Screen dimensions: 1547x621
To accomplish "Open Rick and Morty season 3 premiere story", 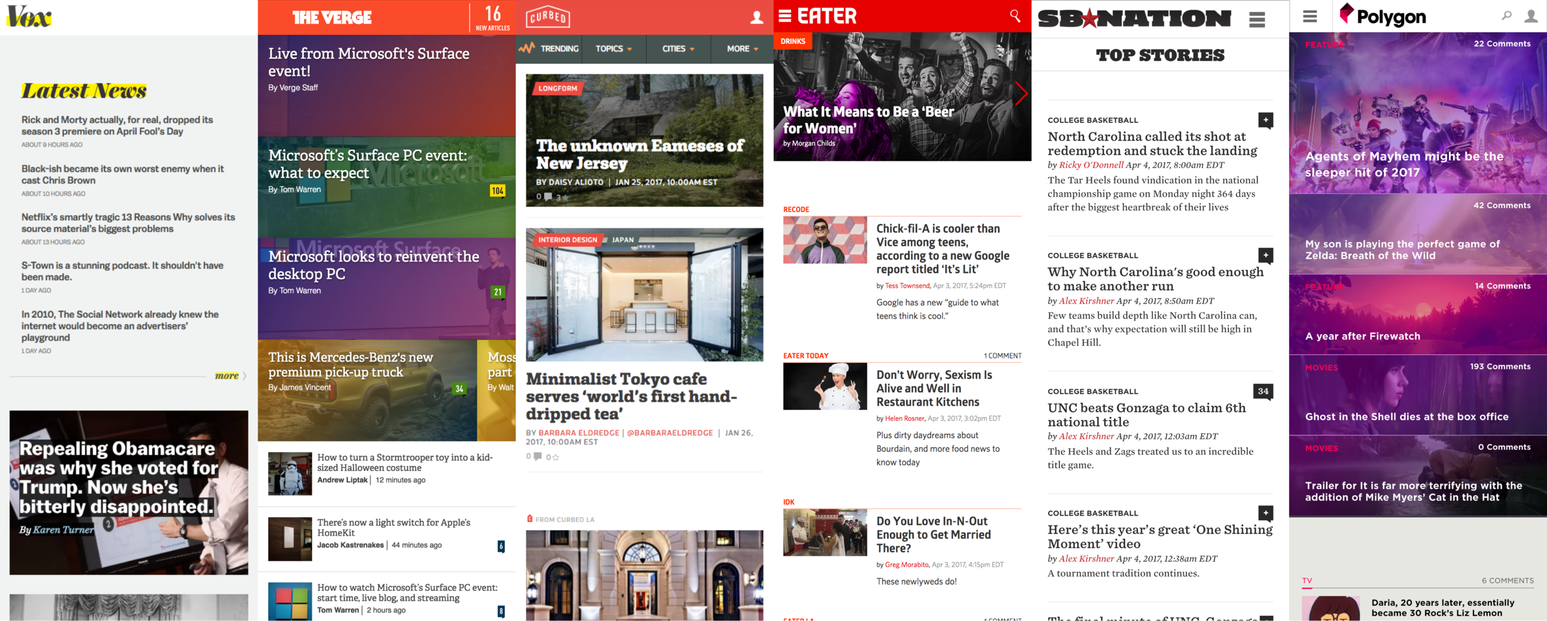I will pos(117,126).
